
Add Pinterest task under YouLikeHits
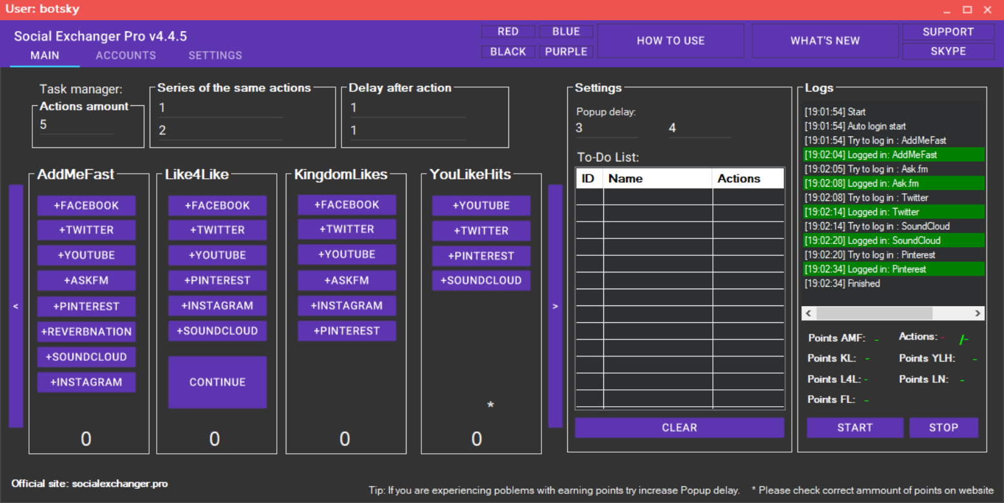[x=481, y=256]
